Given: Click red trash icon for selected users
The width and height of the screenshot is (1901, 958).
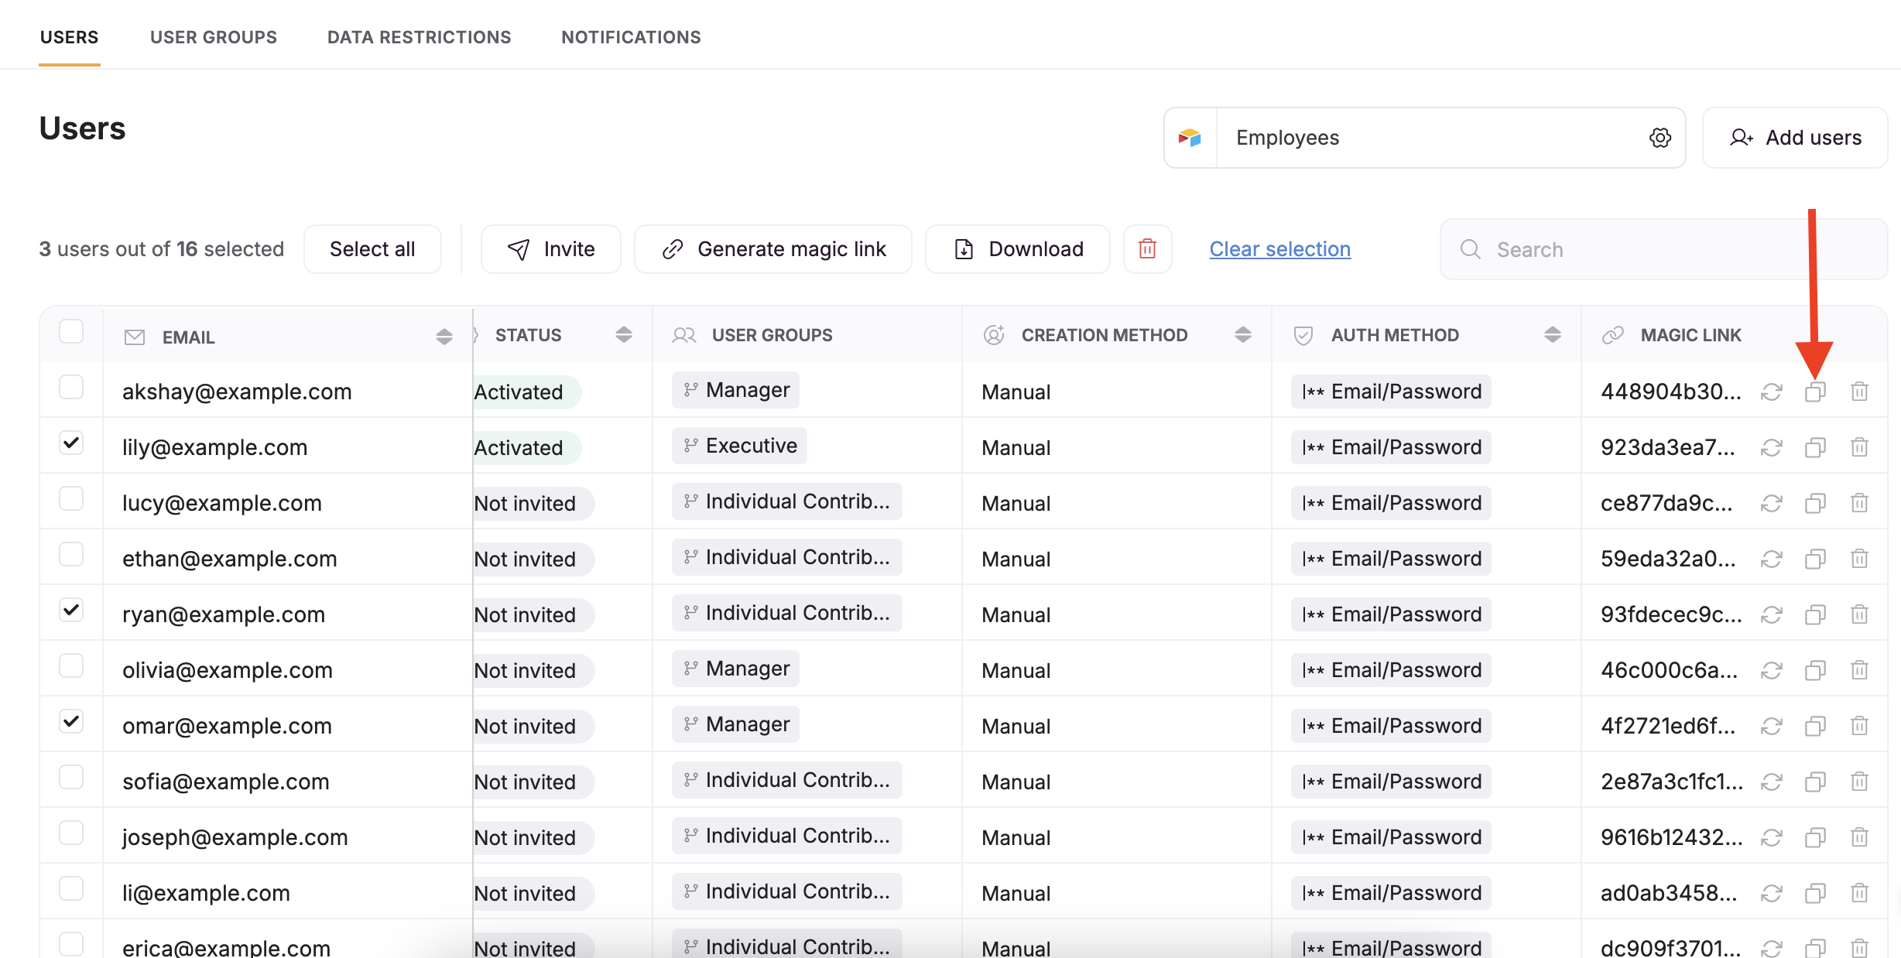Looking at the screenshot, I should 1147,249.
